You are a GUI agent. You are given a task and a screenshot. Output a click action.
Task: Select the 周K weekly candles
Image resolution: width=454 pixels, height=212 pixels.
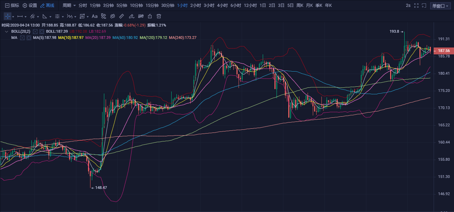pyautogui.click(x=300, y=6)
